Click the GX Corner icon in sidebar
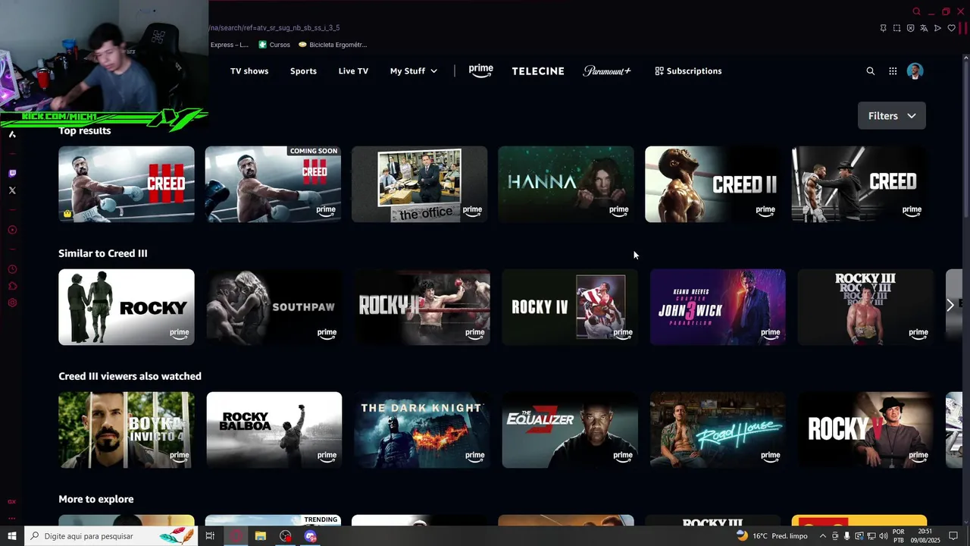This screenshot has width=970, height=546. coord(12,501)
